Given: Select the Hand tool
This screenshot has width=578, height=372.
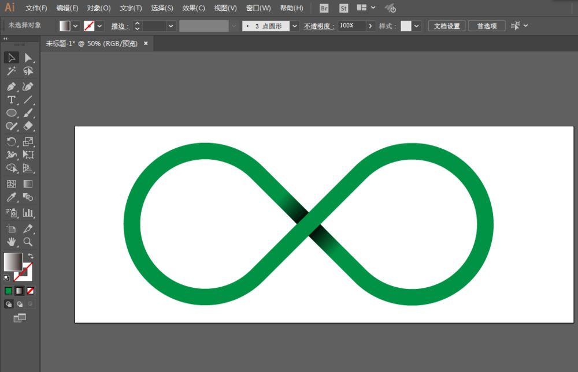Looking at the screenshot, I should tap(11, 242).
